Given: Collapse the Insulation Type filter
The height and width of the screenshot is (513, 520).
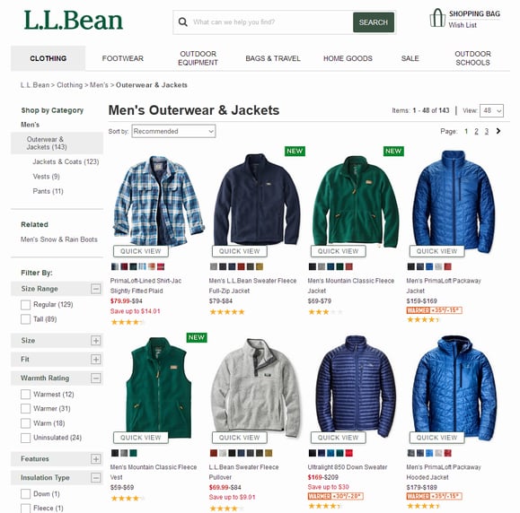Looking at the screenshot, I should click(x=96, y=477).
